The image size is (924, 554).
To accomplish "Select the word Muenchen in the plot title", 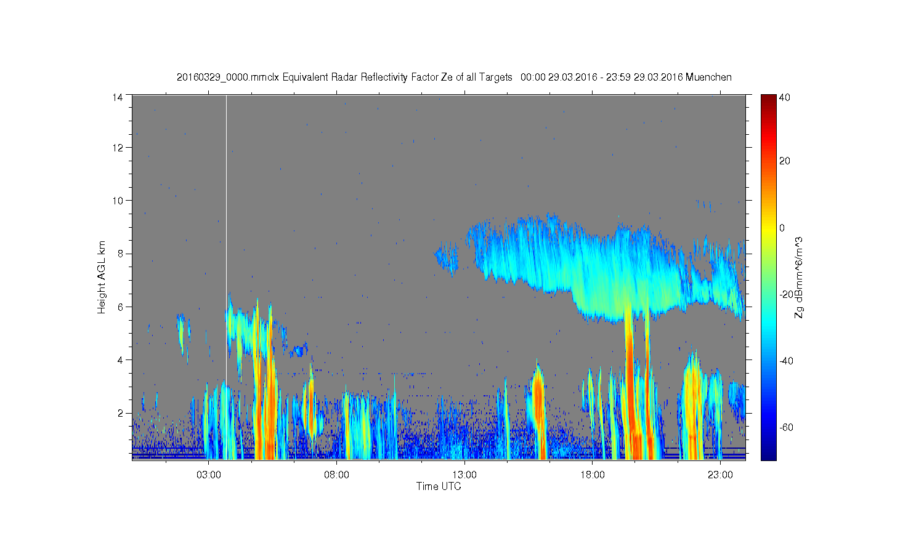I will point(708,78).
